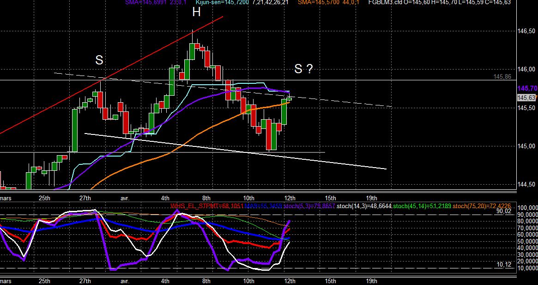The image size is (538, 285).
Task: Click '27th' on the price chart time axis
Action: (x=85, y=198)
